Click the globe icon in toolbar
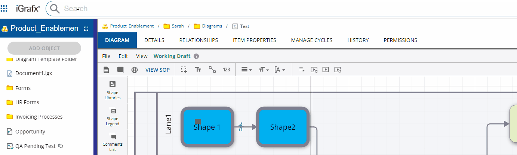This screenshot has width=517, height=155. click(135, 70)
